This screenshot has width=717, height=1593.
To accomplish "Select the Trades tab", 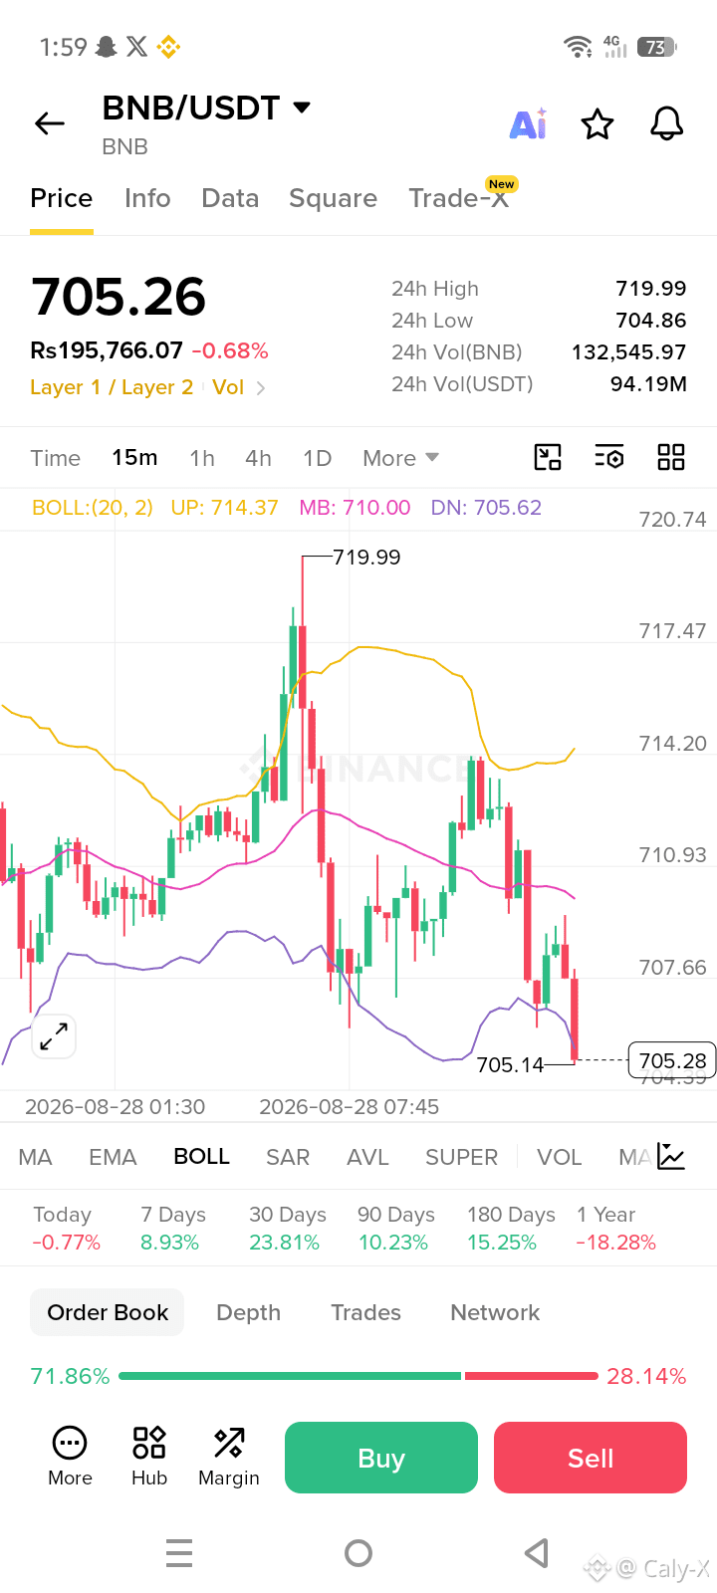I will coord(365,1312).
